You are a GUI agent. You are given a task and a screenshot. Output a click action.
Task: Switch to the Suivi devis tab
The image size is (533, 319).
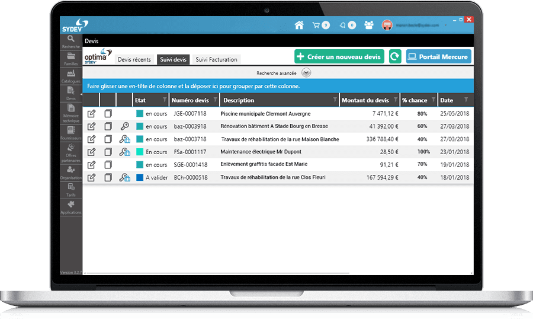pyautogui.click(x=173, y=59)
